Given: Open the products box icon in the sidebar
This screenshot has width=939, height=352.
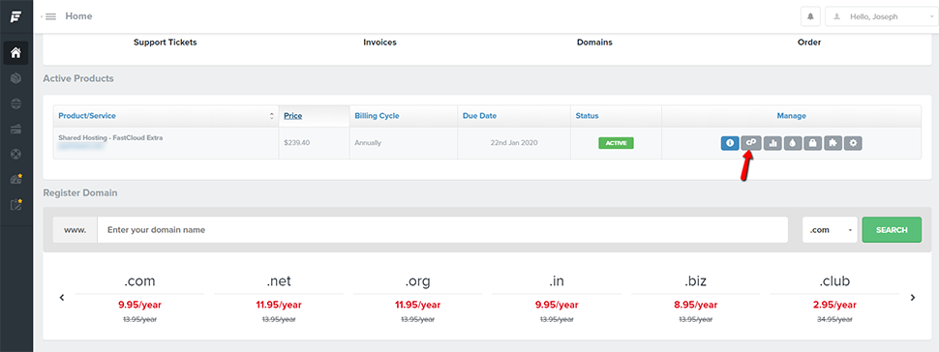Looking at the screenshot, I should (16, 78).
